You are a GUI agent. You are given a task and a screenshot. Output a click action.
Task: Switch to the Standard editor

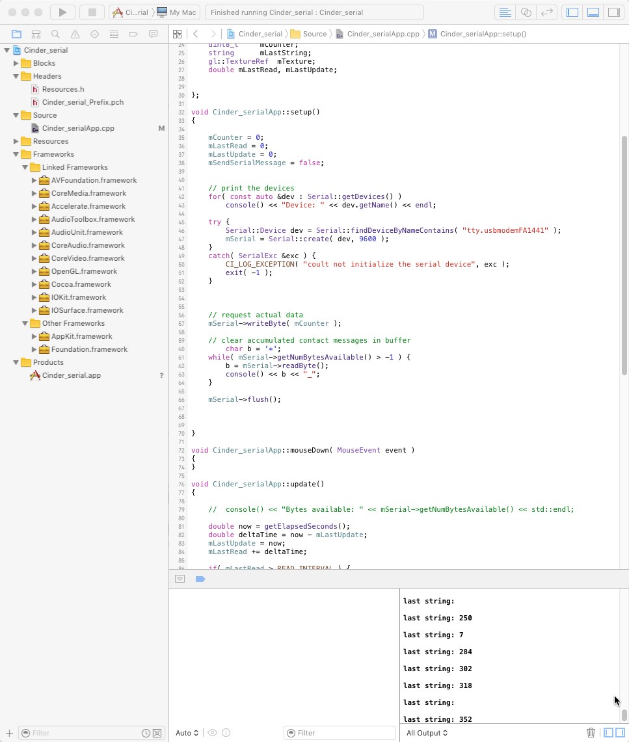coord(505,12)
